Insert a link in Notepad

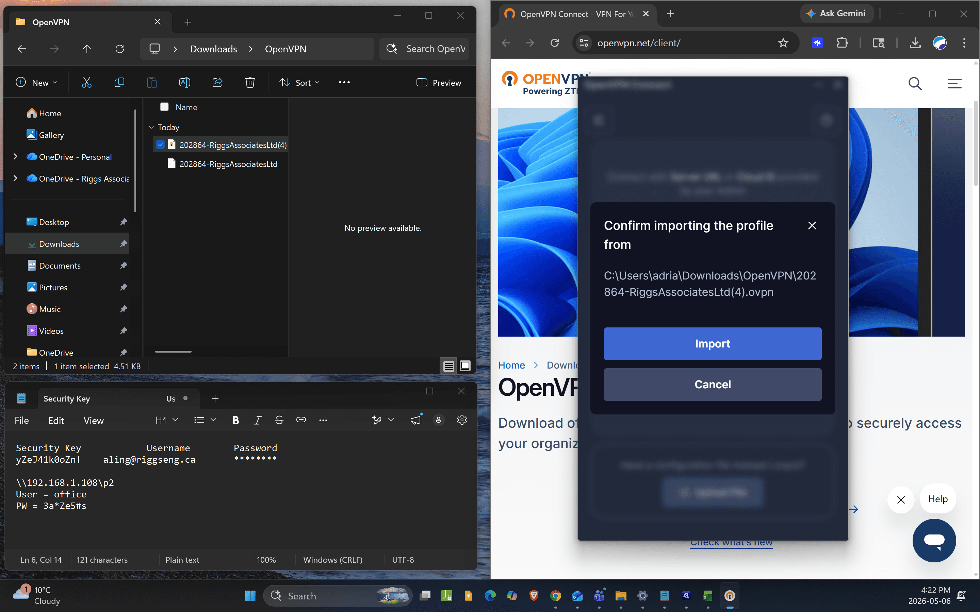301,420
